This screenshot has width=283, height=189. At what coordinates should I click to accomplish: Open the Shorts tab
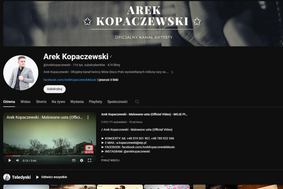pos(41,102)
